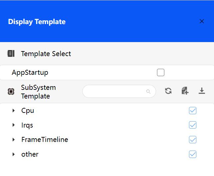
Task: Enable the AppStartup checkbox
Action: [161, 72]
